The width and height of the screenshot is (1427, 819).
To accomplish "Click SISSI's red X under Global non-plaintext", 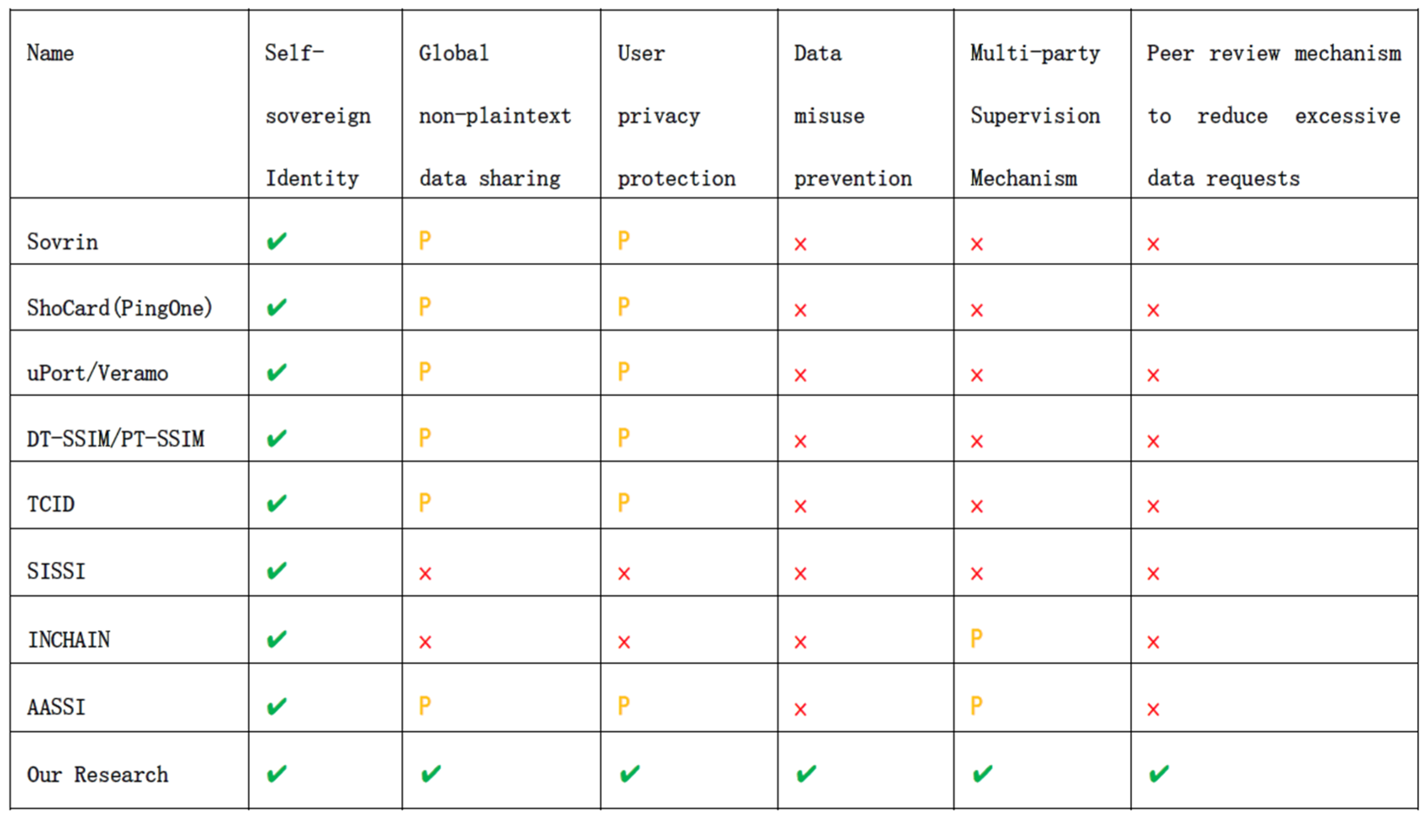I will 425,574.
